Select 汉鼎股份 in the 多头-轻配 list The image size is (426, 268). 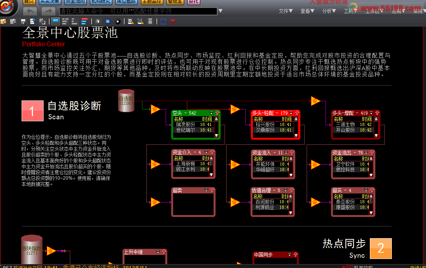click(x=273, y=130)
